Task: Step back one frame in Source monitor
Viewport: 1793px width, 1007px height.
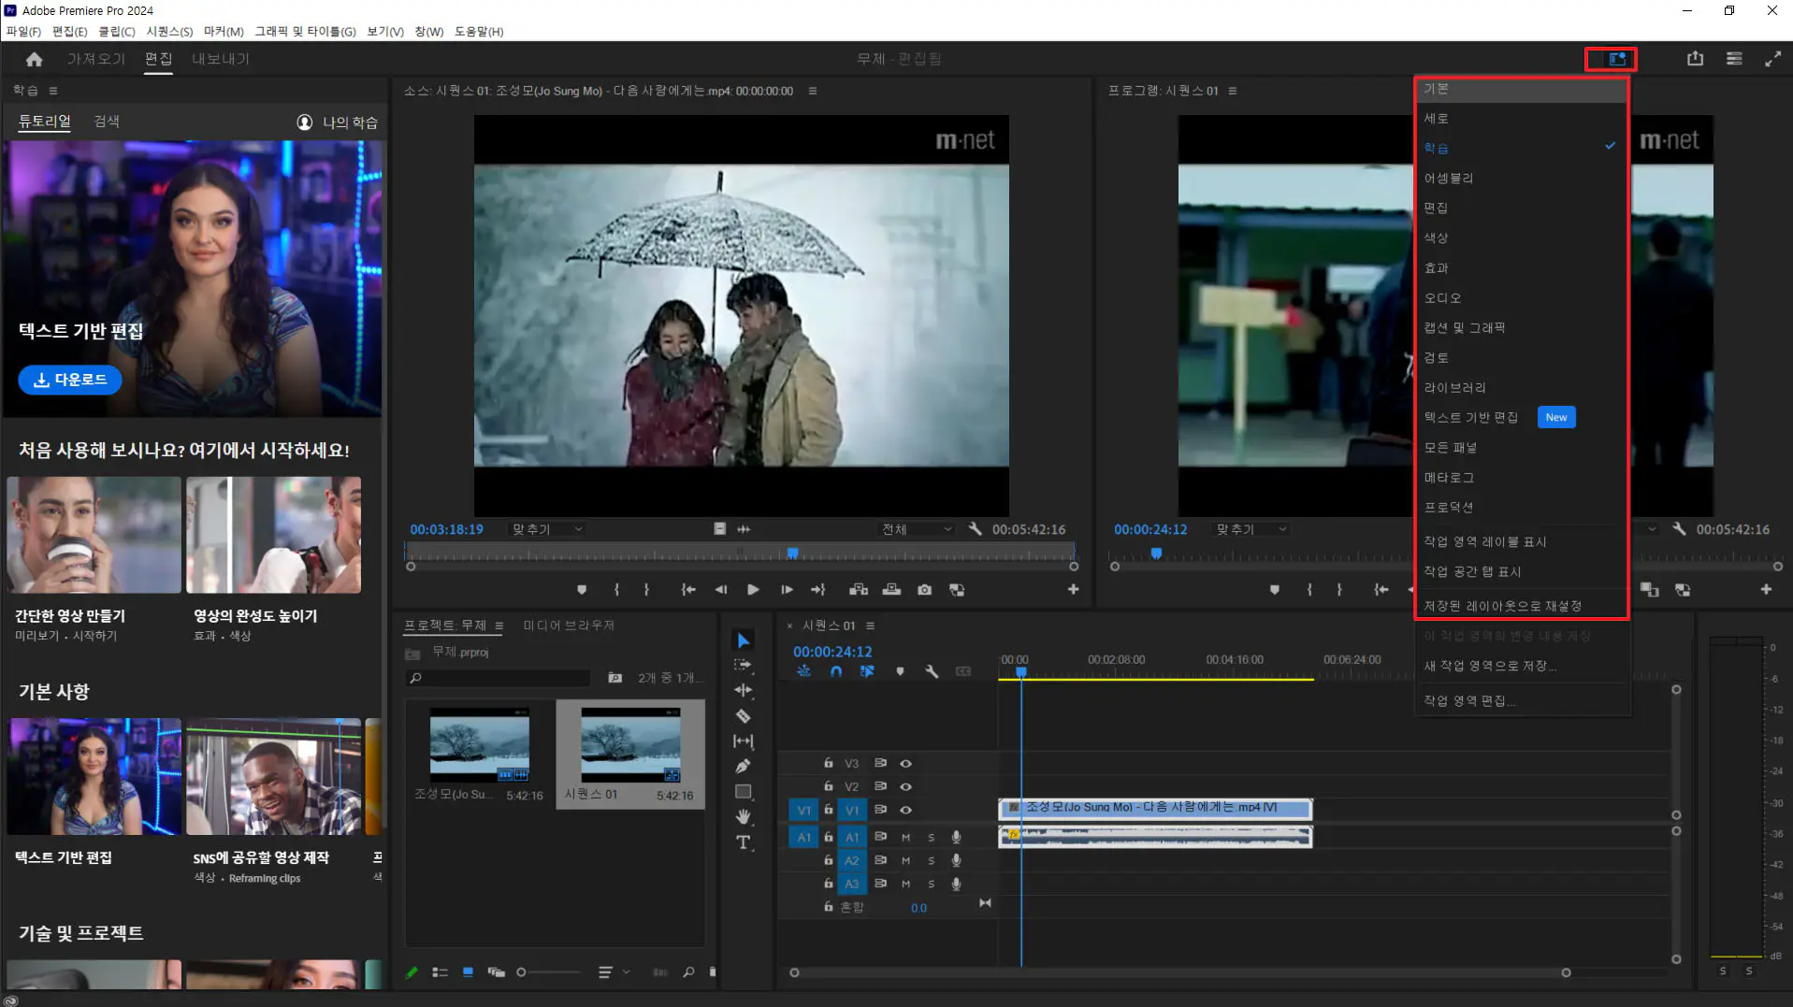Action: 720,590
